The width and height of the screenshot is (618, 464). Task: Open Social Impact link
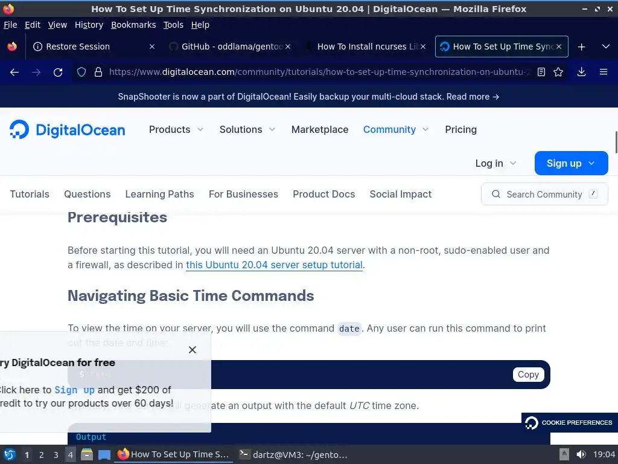point(401,194)
